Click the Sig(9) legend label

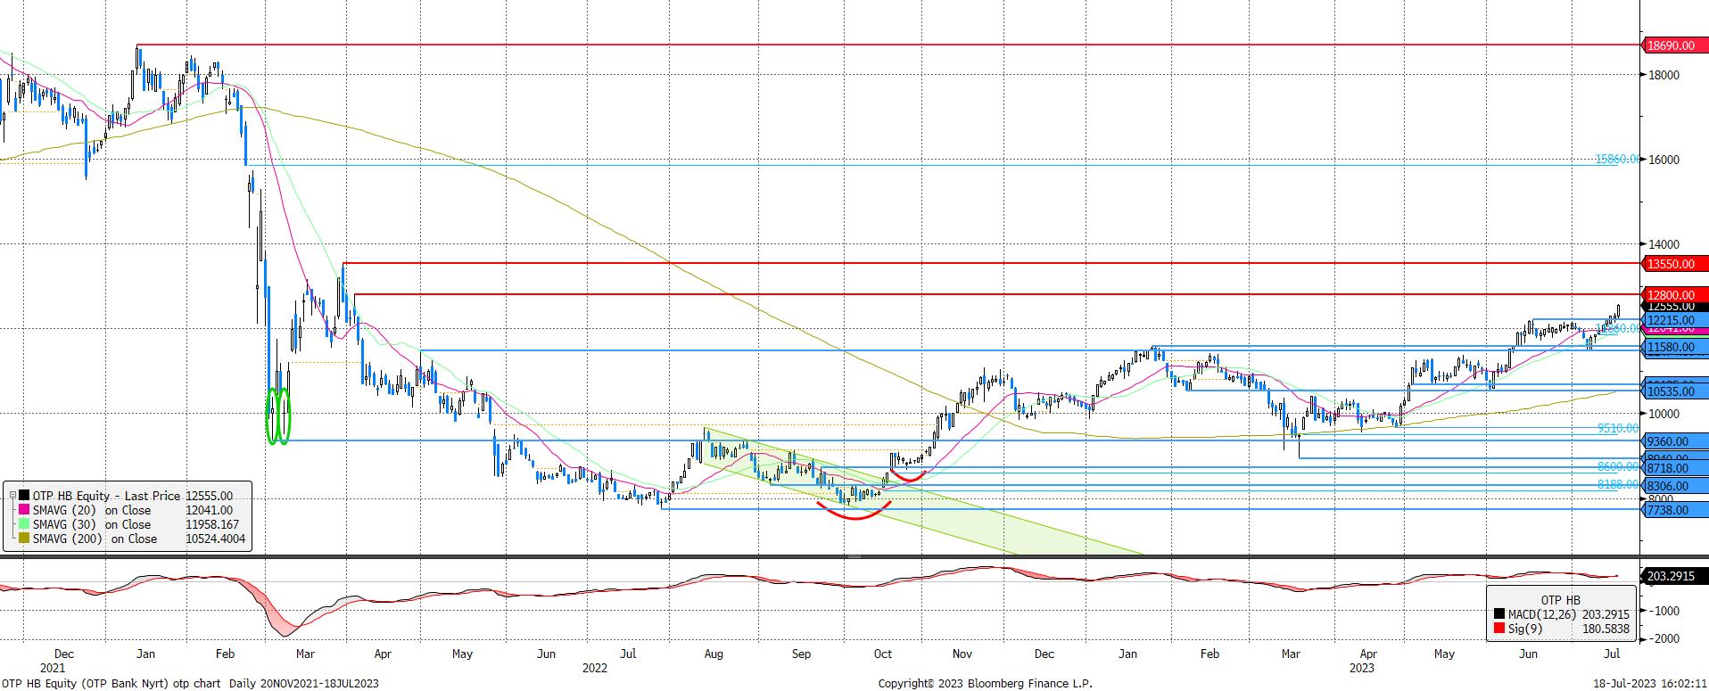pos(1525,629)
